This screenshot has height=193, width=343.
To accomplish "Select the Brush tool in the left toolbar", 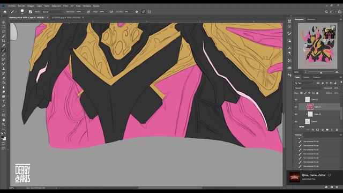I will 4,50.
